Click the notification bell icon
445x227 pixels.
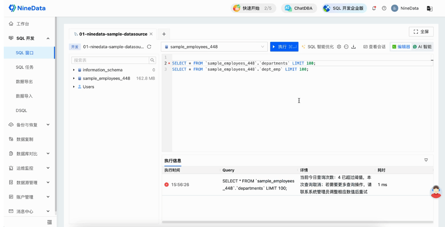(x=374, y=8)
